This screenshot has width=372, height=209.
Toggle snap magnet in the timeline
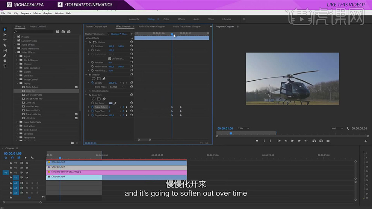tap(12, 158)
